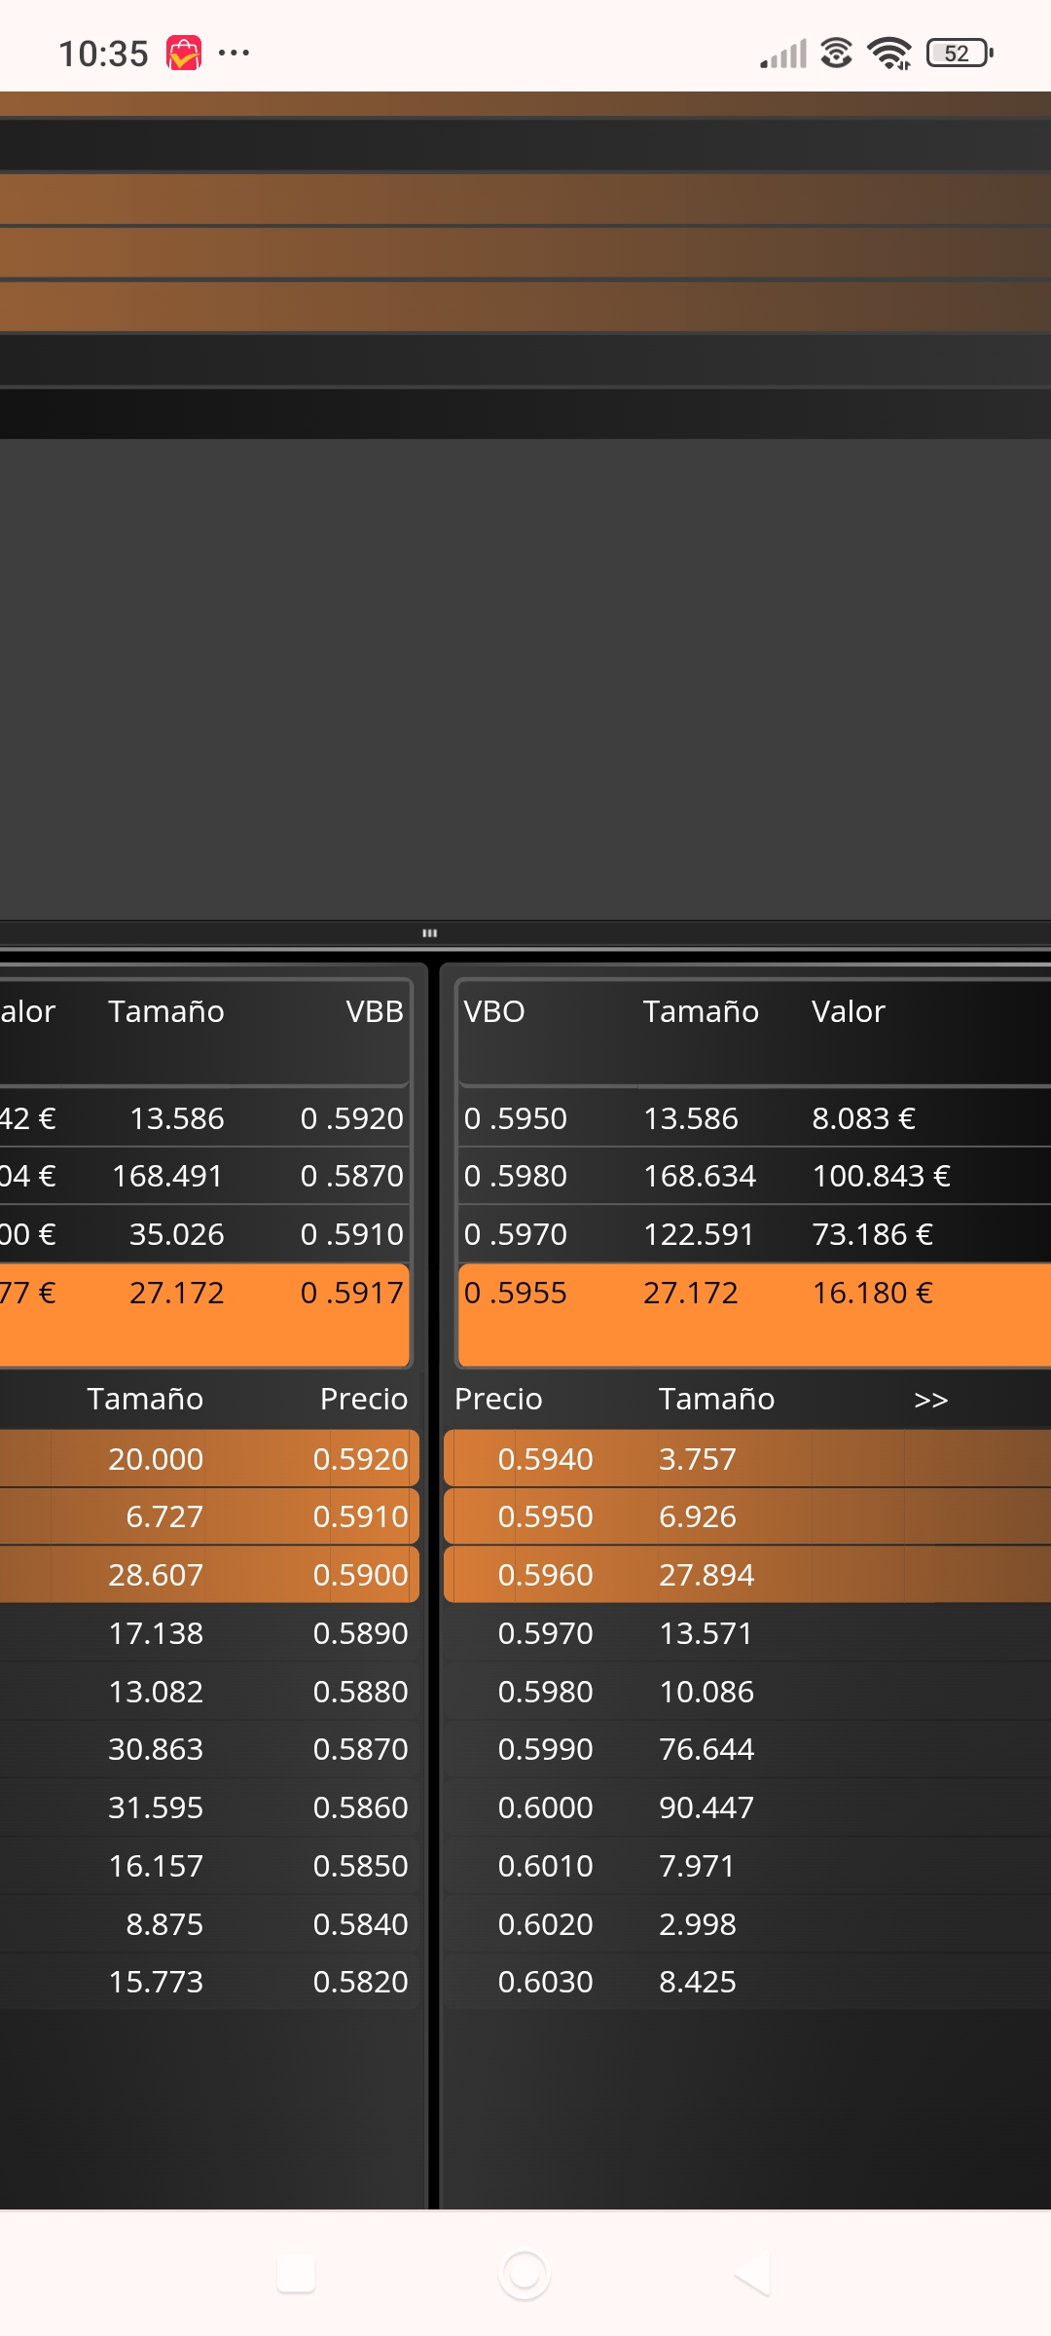
Task: Tap the Android home circle button
Action: pyautogui.click(x=525, y=2274)
